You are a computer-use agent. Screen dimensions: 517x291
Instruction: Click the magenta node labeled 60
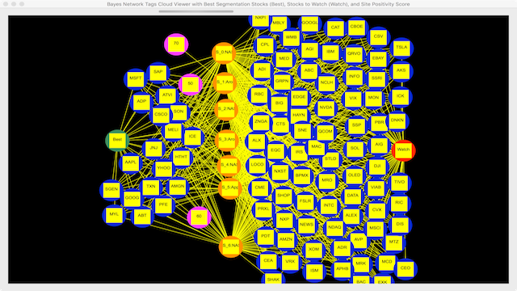[x=200, y=217]
